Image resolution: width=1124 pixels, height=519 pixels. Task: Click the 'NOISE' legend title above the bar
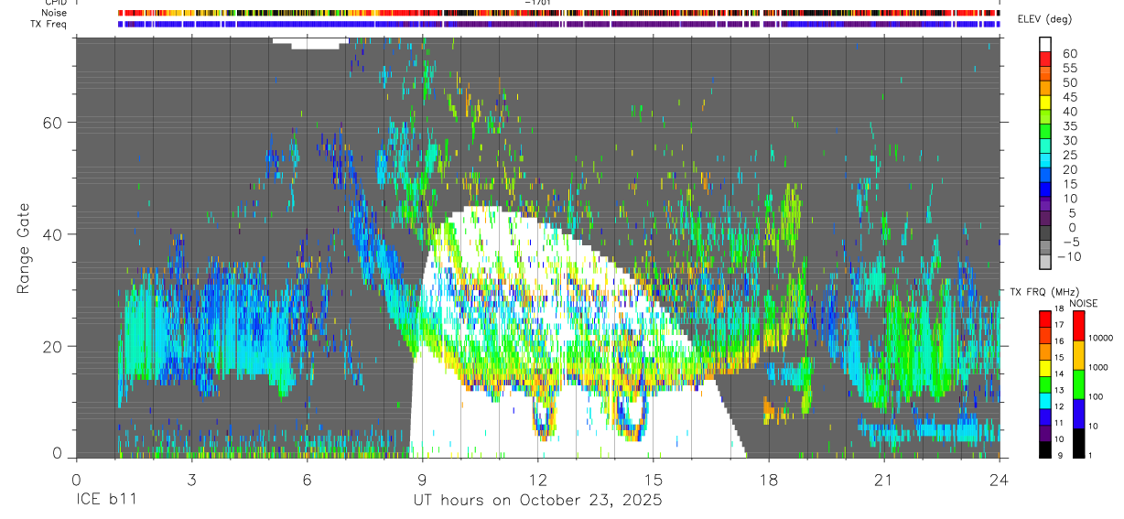click(1082, 303)
